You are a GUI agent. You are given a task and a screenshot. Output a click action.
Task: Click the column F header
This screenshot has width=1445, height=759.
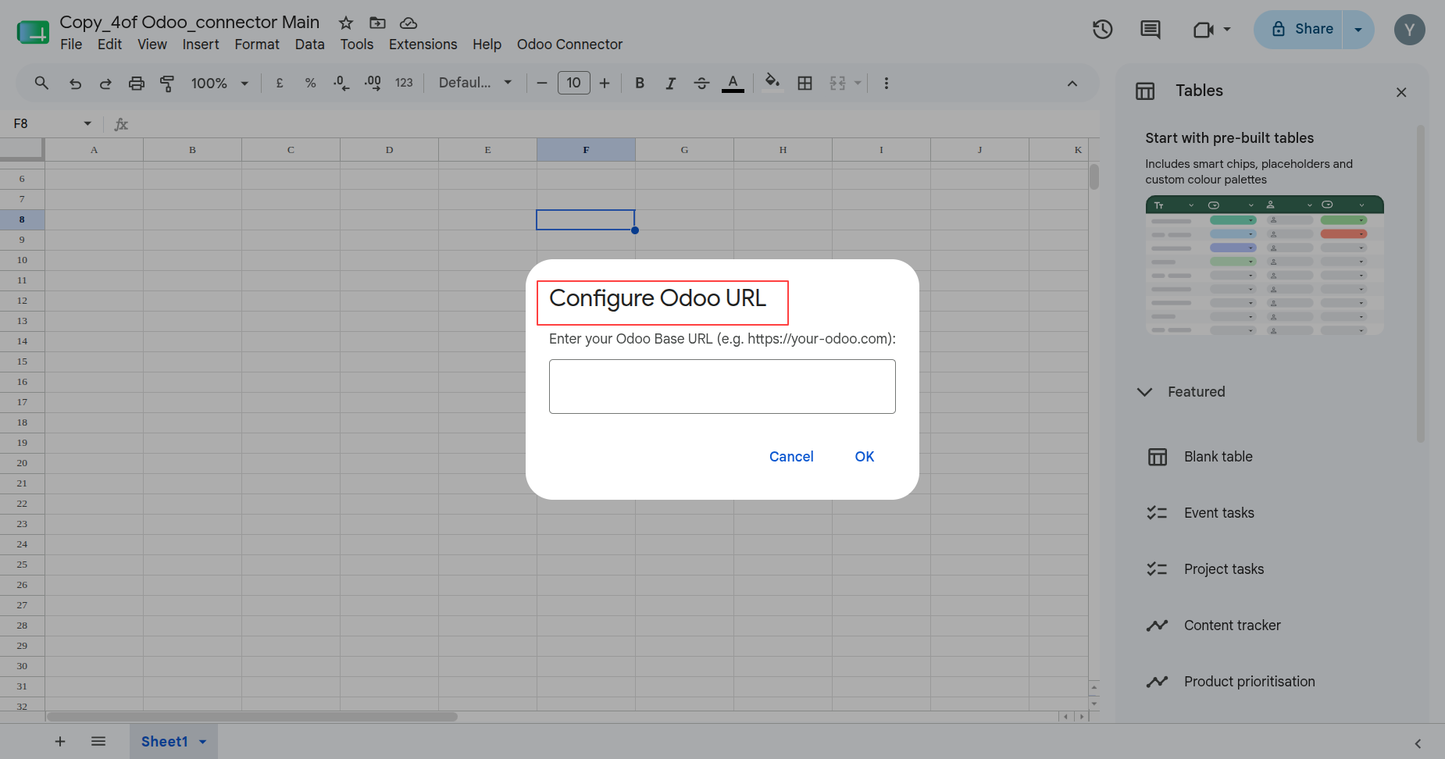(x=586, y=150)
